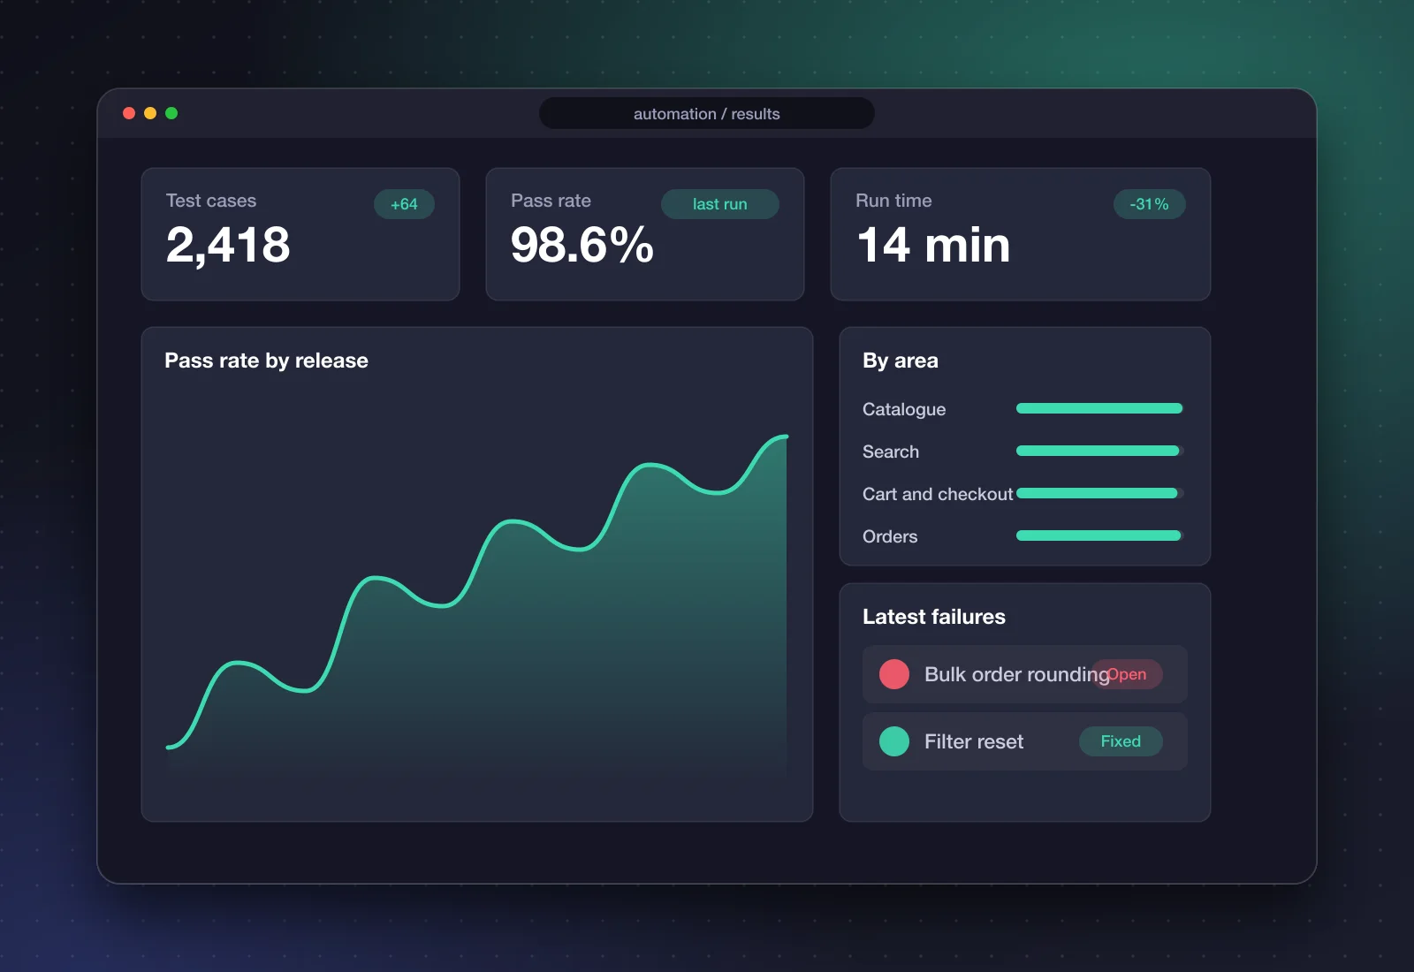Click the Search progress bar
This screenshot has width=1414, height=972.
(x=1099, y=451)
